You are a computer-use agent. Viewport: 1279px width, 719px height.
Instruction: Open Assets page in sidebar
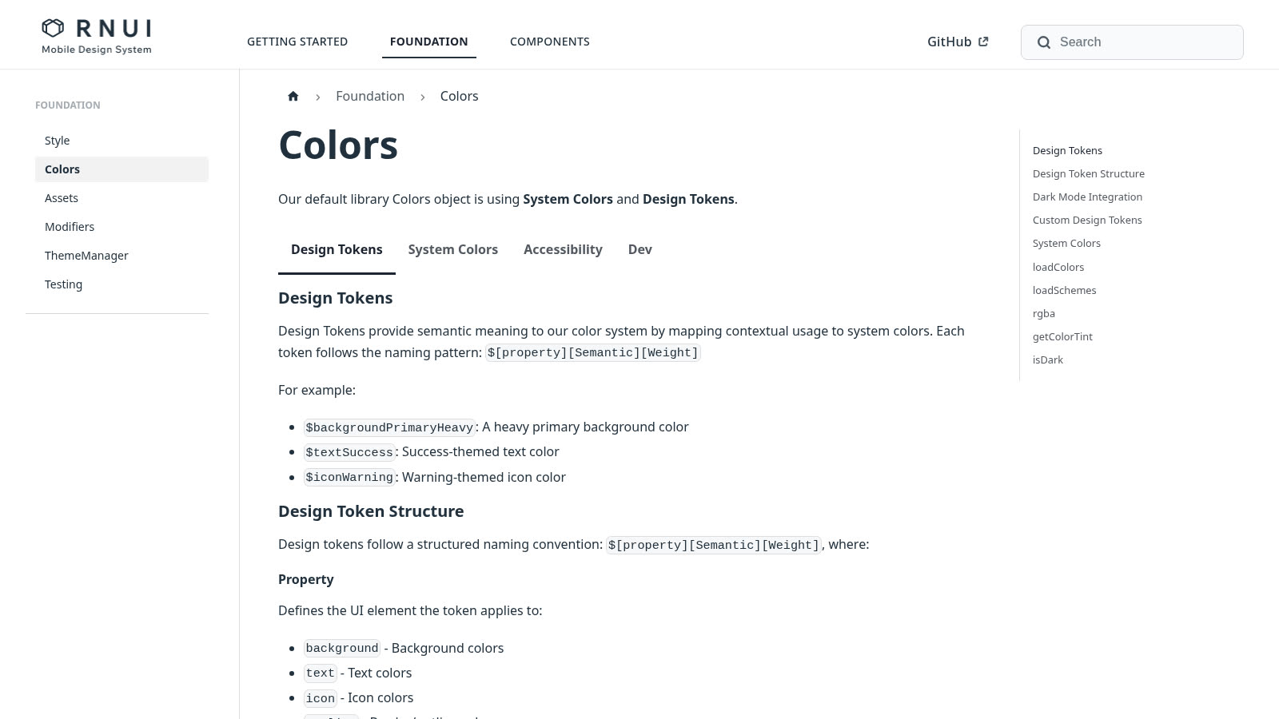tap(122, 198)
